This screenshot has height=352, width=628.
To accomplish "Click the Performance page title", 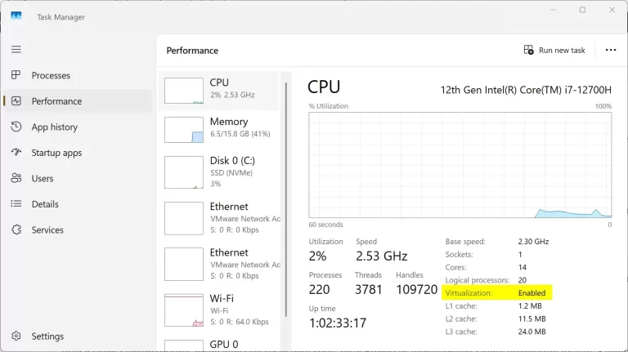I will click(x=192, y=51).
